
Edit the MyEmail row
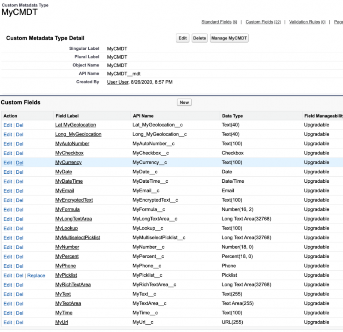(8, 191)
